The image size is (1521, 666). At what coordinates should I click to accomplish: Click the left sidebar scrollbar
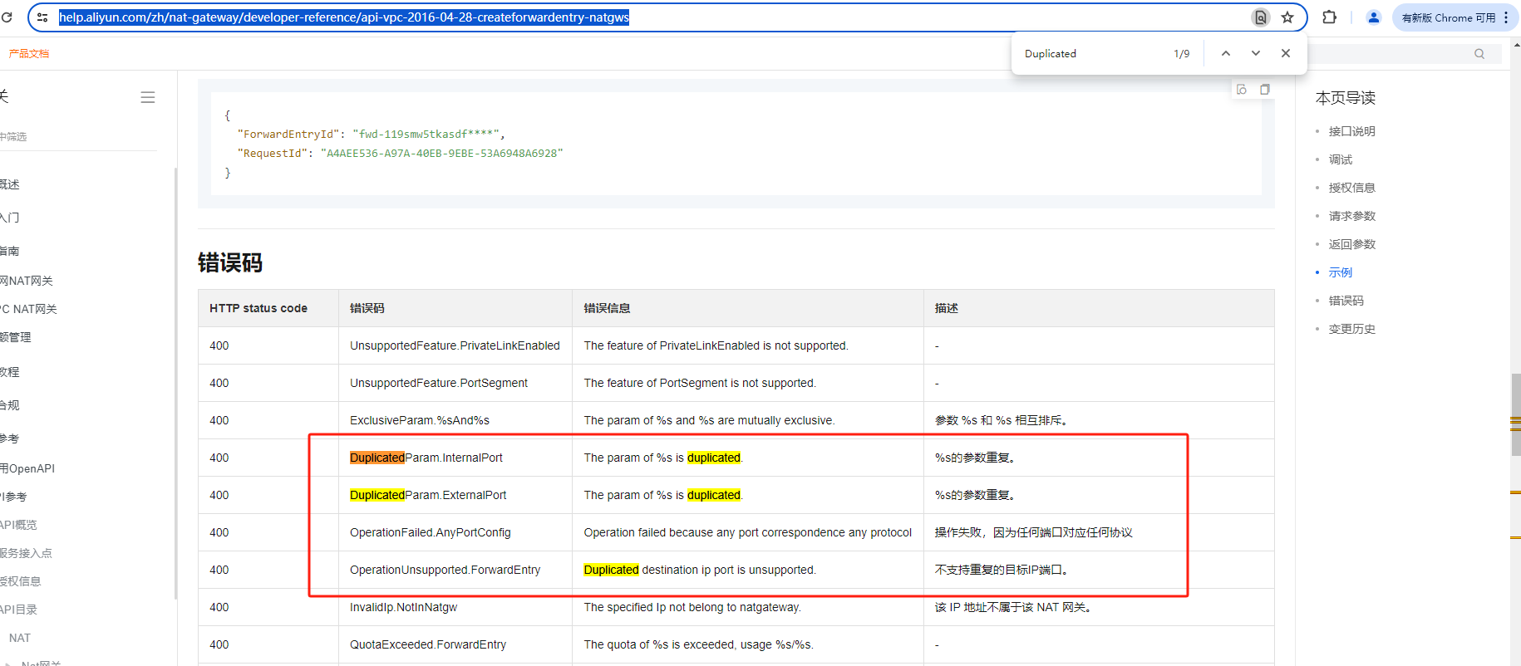[175, 382]
